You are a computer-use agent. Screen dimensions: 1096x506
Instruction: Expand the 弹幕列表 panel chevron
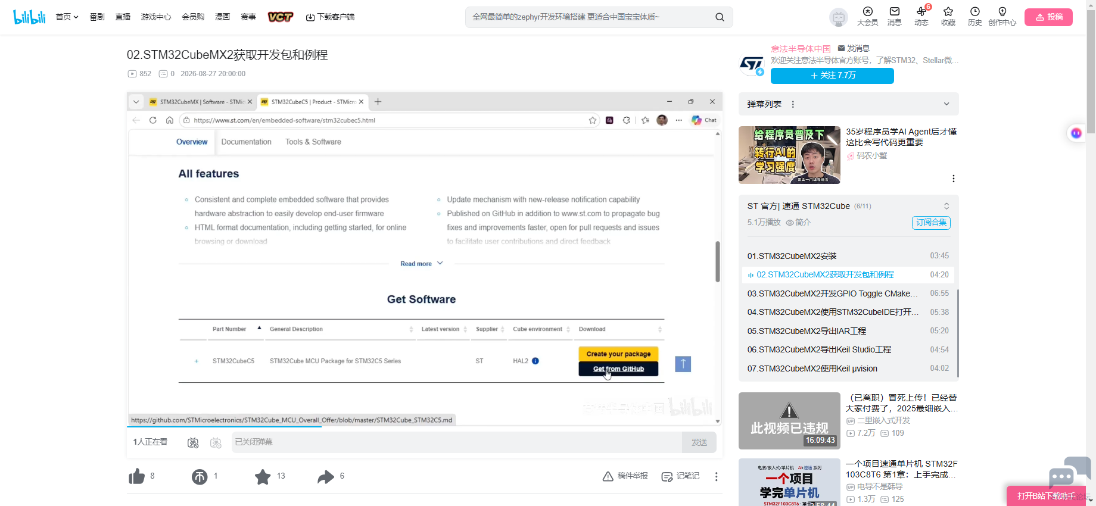(x=946, y=104)
